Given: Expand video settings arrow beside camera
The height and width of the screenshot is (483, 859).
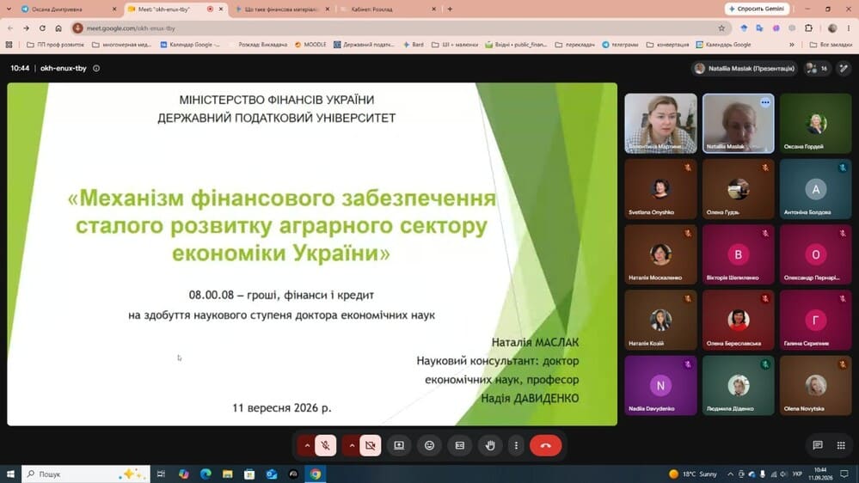Looking at the screenshot, I should 352,446.
